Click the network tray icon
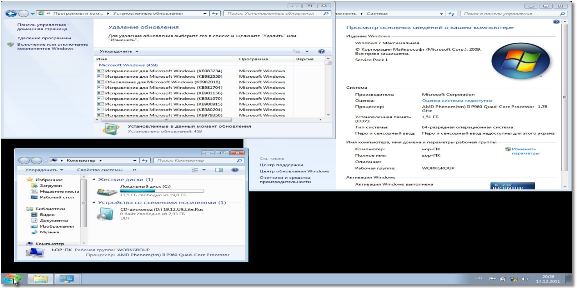Screen dimensions: 577x290 pos(514,279)
